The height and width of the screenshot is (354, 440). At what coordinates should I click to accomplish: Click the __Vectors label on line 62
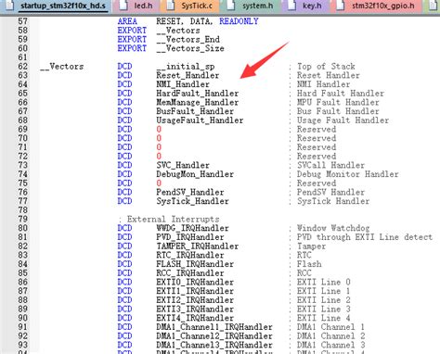click(62, 67)
